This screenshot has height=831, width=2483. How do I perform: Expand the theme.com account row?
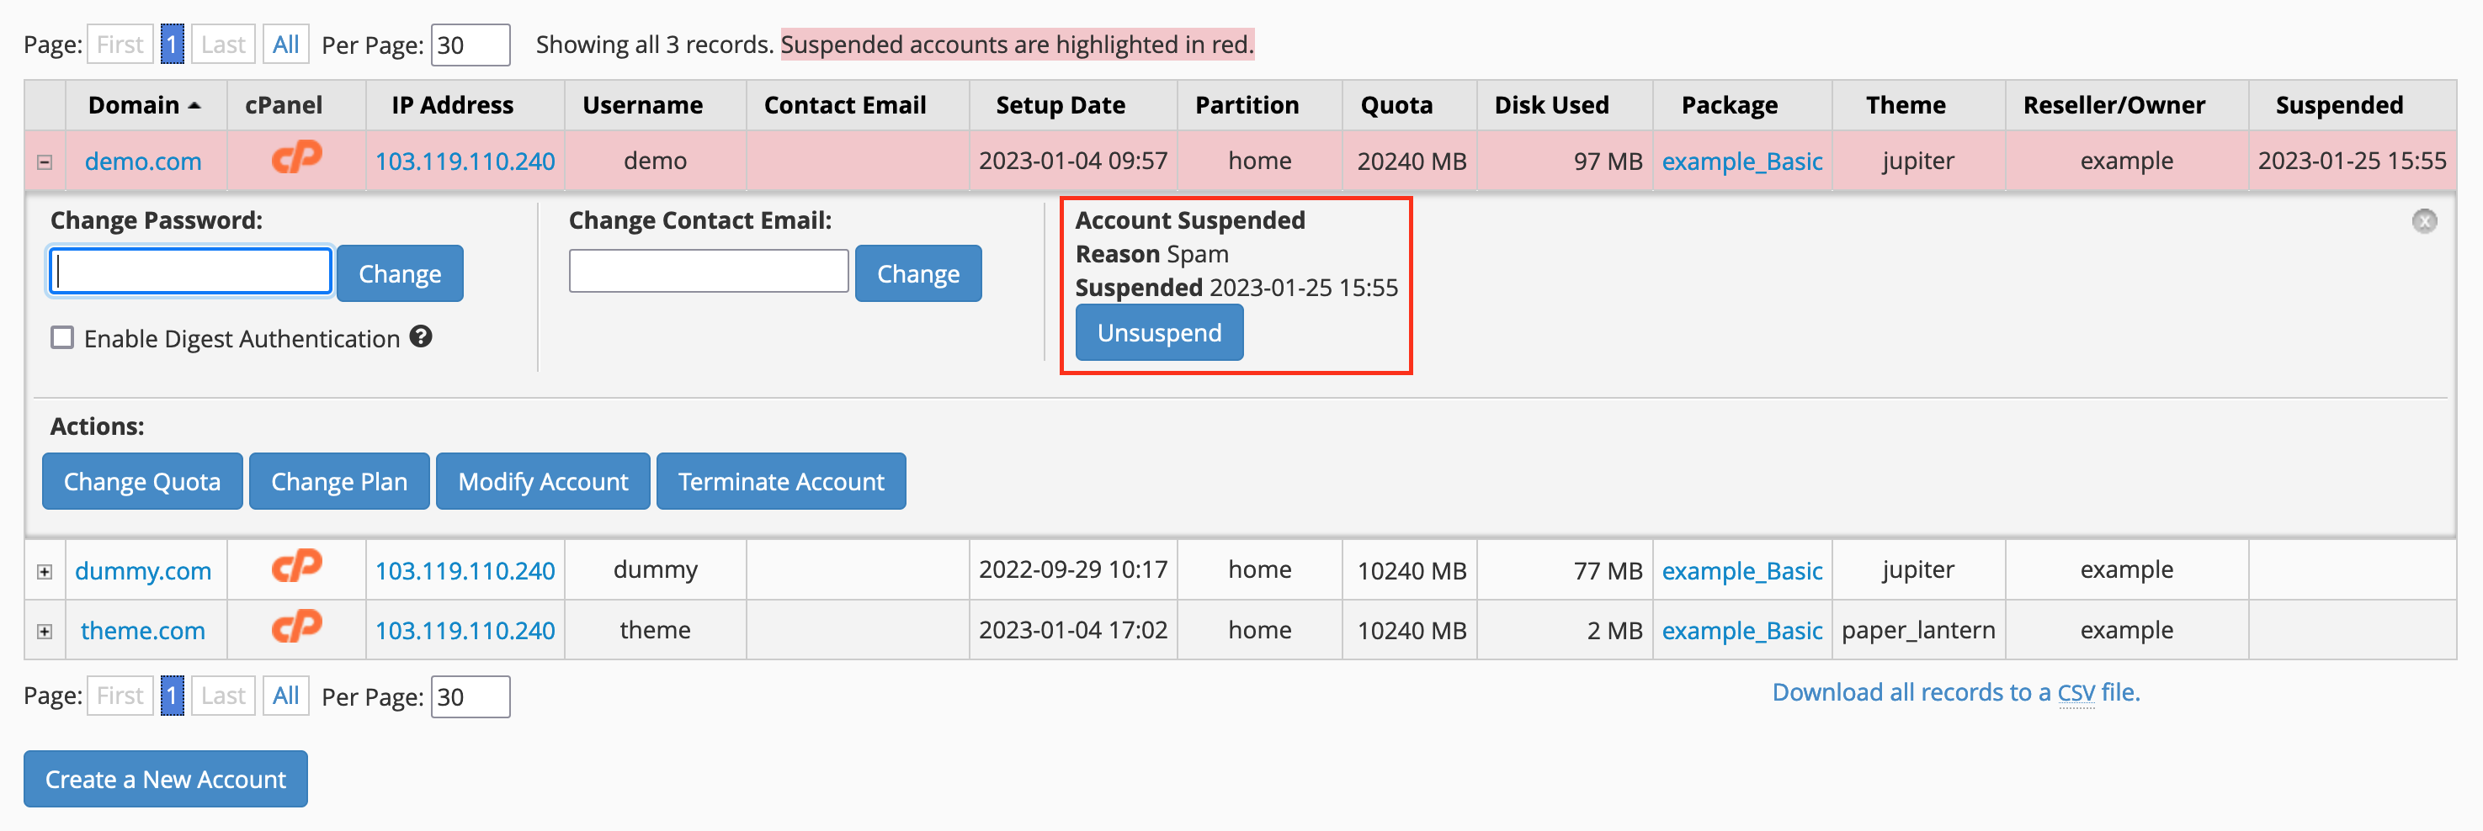click(45, 632)
